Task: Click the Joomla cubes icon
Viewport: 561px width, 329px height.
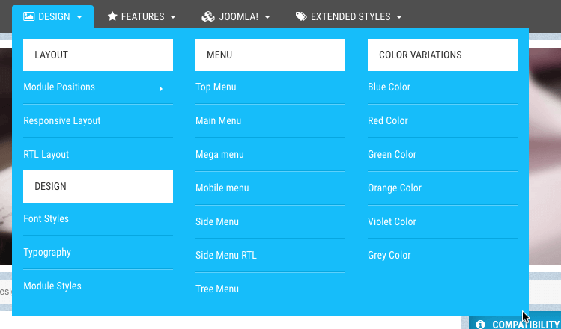Action: pos(209,16)
